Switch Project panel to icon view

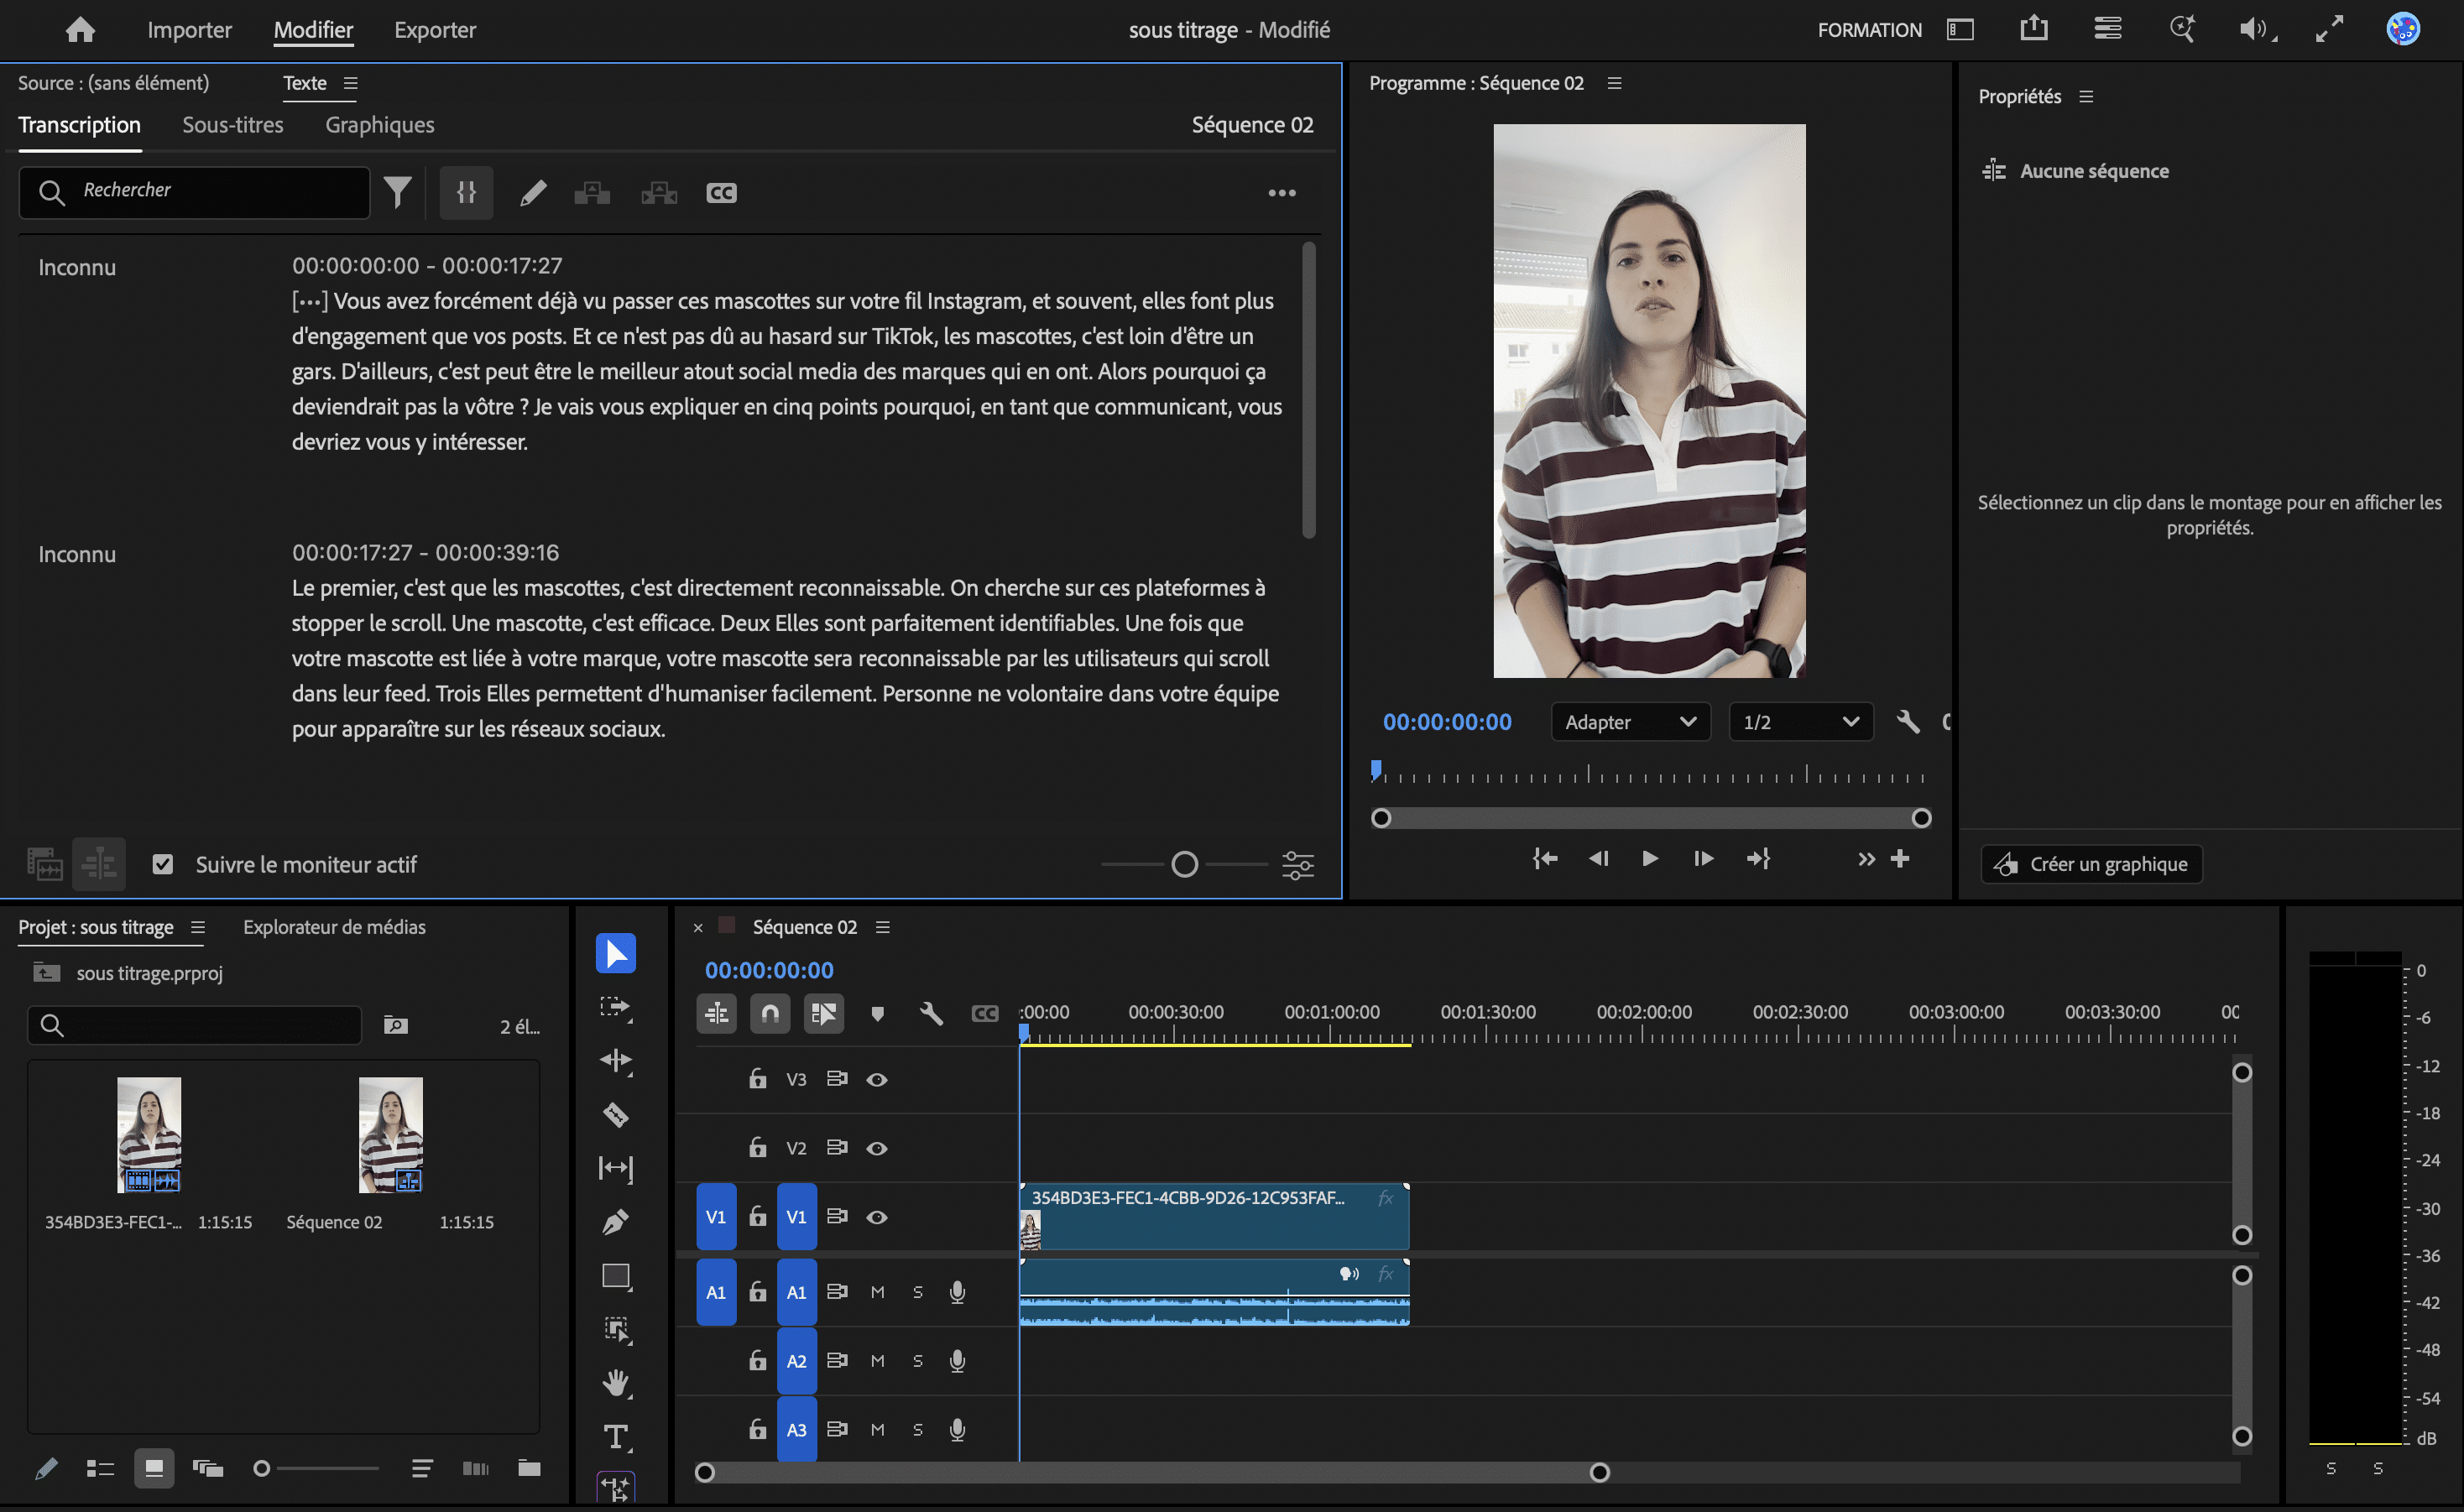(x=154, y=1468)
